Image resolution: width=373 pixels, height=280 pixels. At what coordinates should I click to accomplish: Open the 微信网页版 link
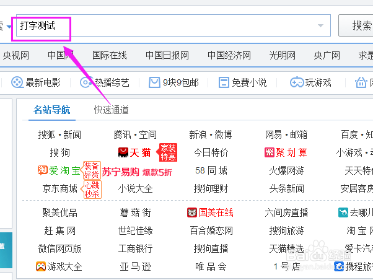[x=59, y=248]
